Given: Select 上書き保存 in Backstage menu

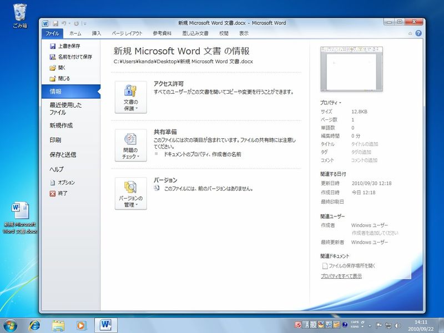Looking at the screenshot, I should click(x=65, y=46).
